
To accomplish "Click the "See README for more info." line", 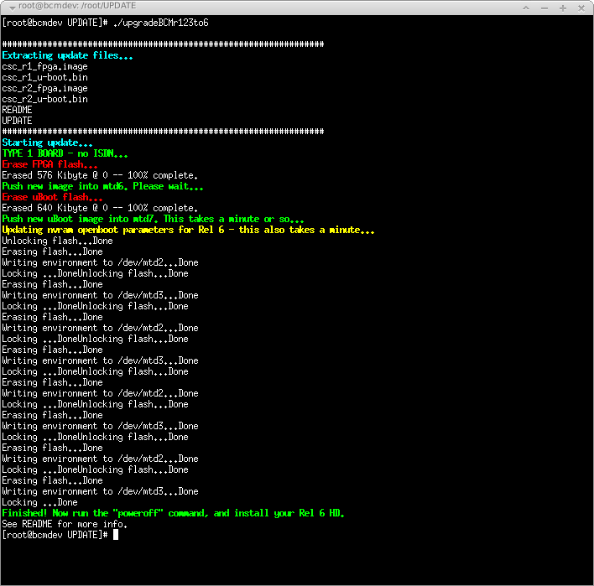I will tap(65, 524).
